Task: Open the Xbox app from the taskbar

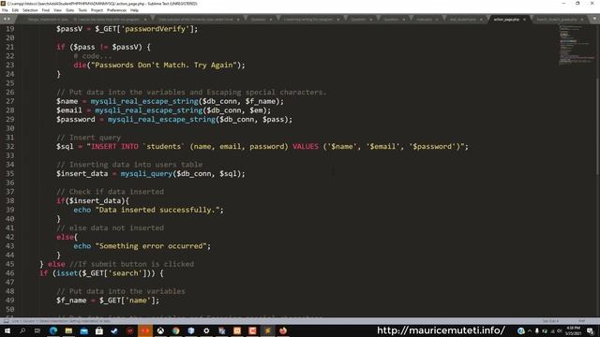Action: (160, 330)
